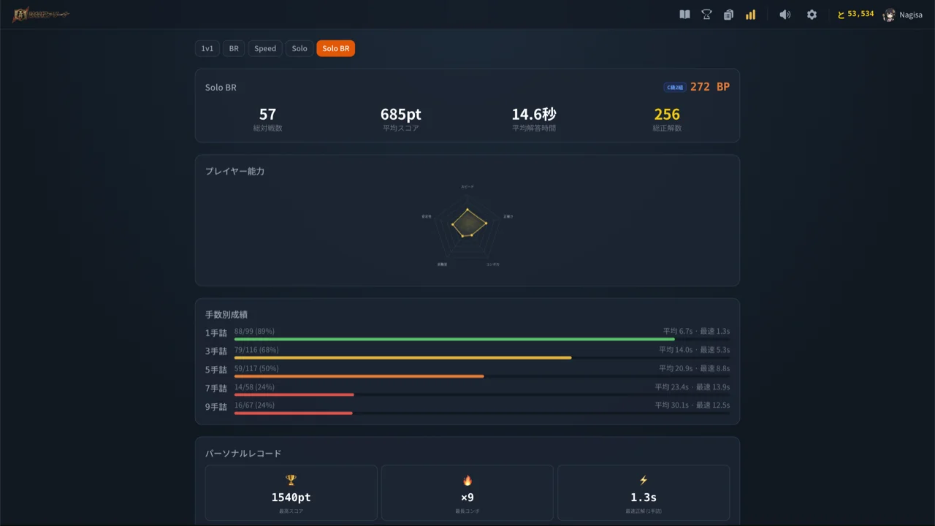Click the 1540pt trophy record card

tap(291, 492)
